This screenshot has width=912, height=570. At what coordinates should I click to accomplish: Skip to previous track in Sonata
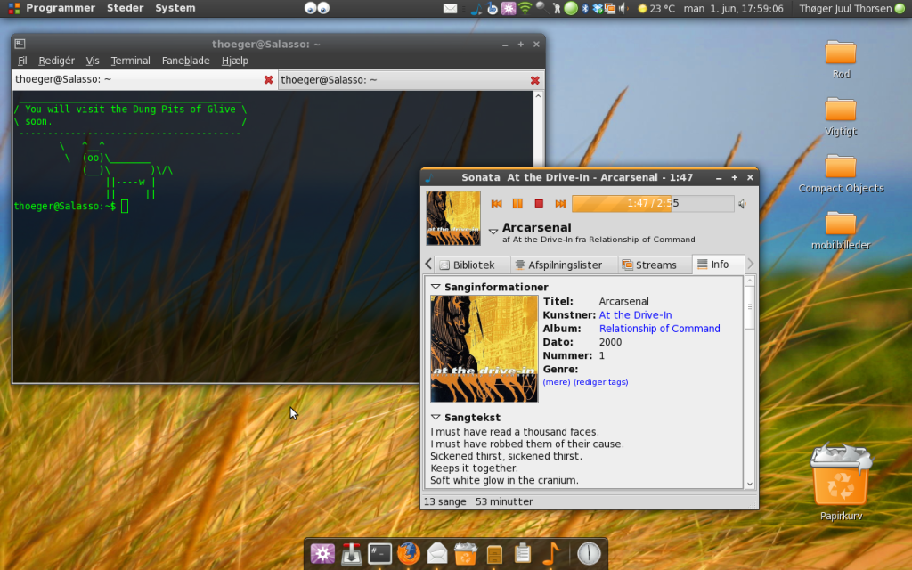(x=496, y=204)
